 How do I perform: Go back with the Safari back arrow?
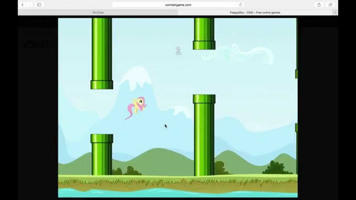point(23,5)
